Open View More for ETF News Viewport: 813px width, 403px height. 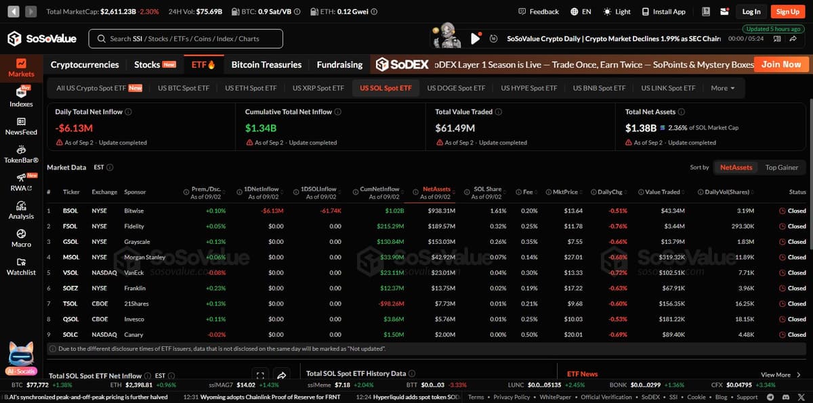point(780,375)
